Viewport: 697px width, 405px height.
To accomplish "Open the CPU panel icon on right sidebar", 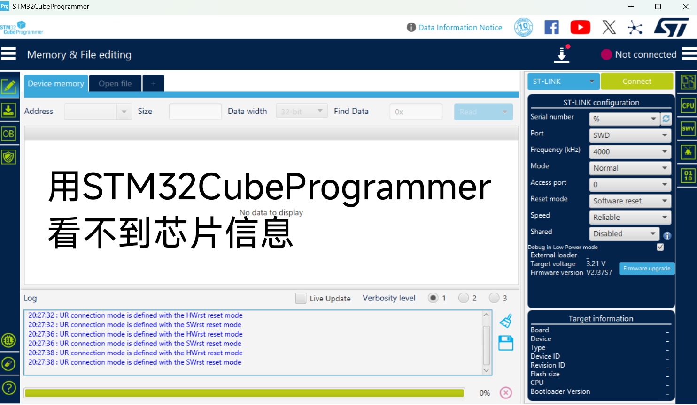I will [688, 105].
